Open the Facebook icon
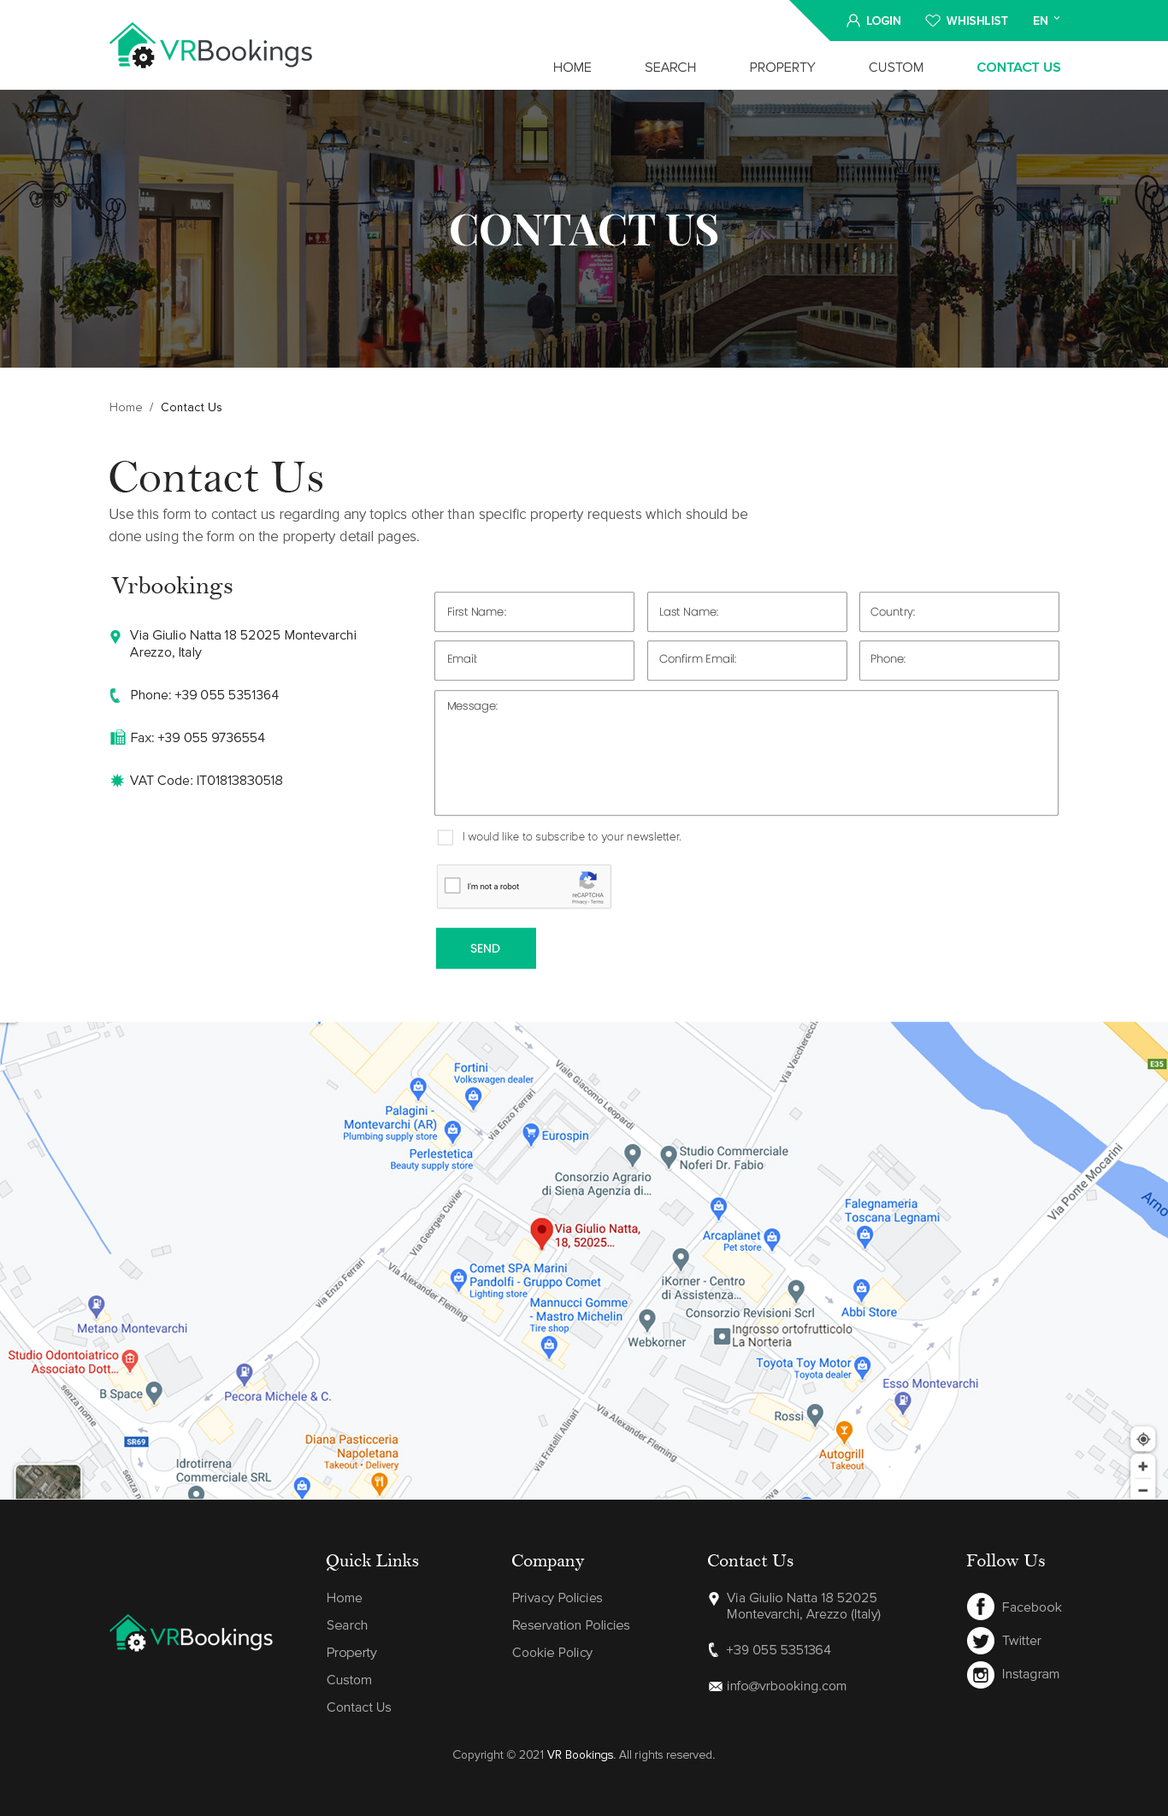1168x1816 pixels. pyautogui.click(x=981, y=1607)
